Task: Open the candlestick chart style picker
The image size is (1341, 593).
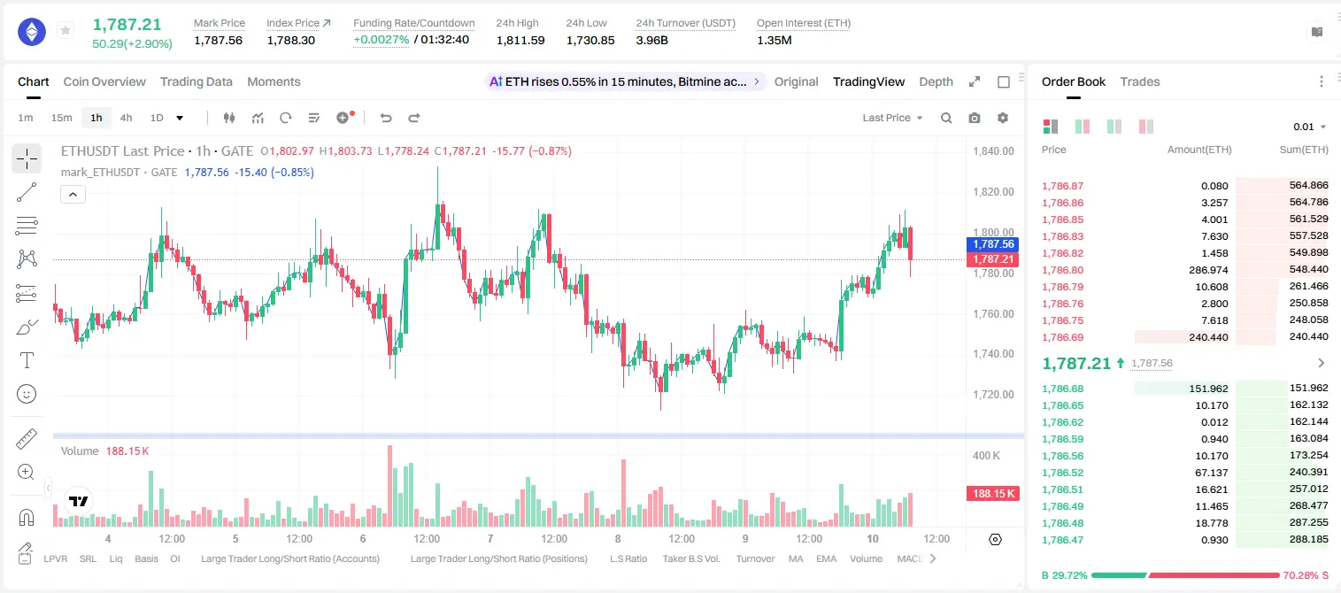Action: (x=230, y=118)
